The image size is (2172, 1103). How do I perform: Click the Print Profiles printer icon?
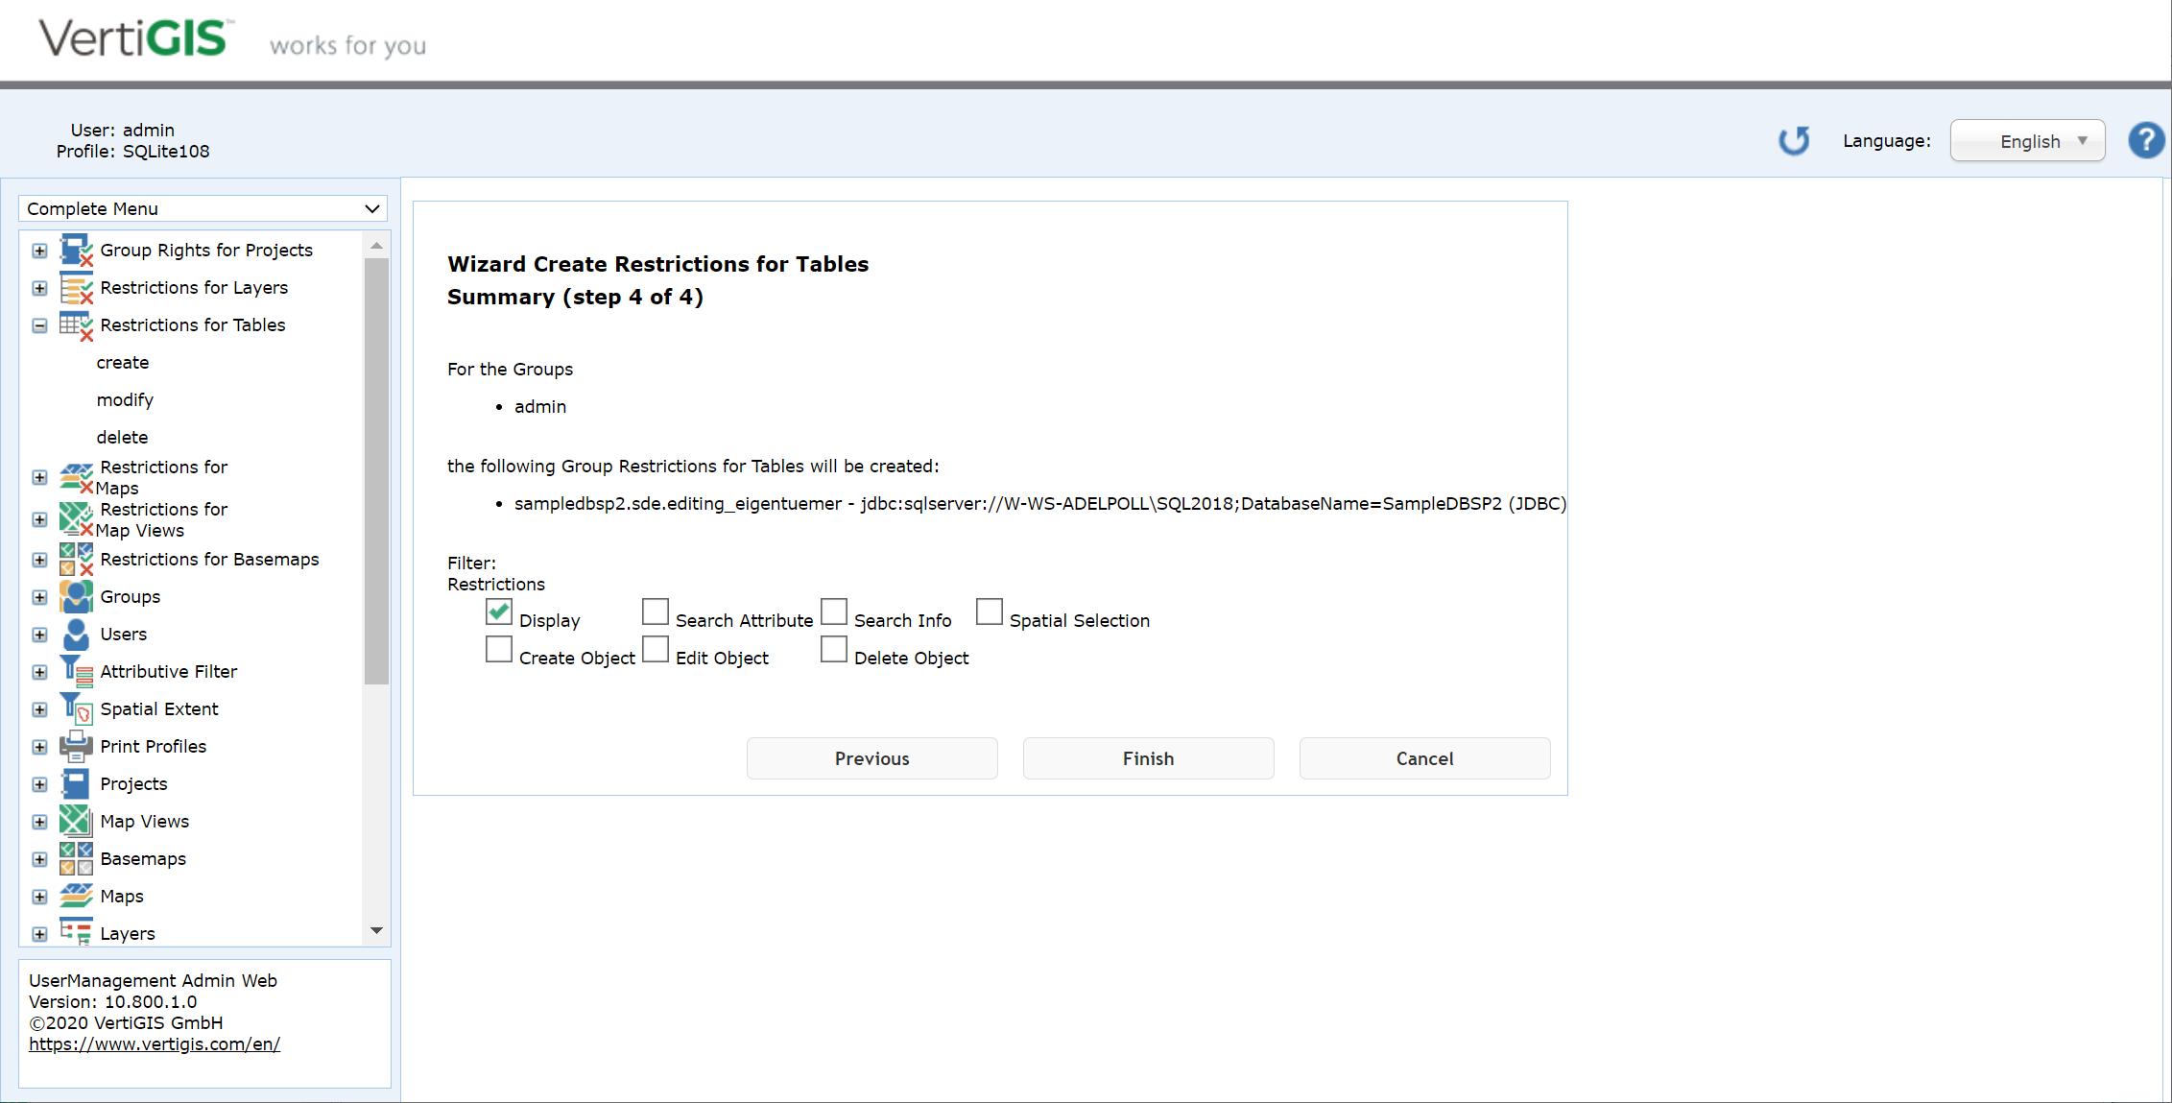click(x=76, y=746)
